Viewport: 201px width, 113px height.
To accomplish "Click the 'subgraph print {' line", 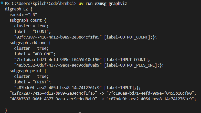I will tap(28, 71).
